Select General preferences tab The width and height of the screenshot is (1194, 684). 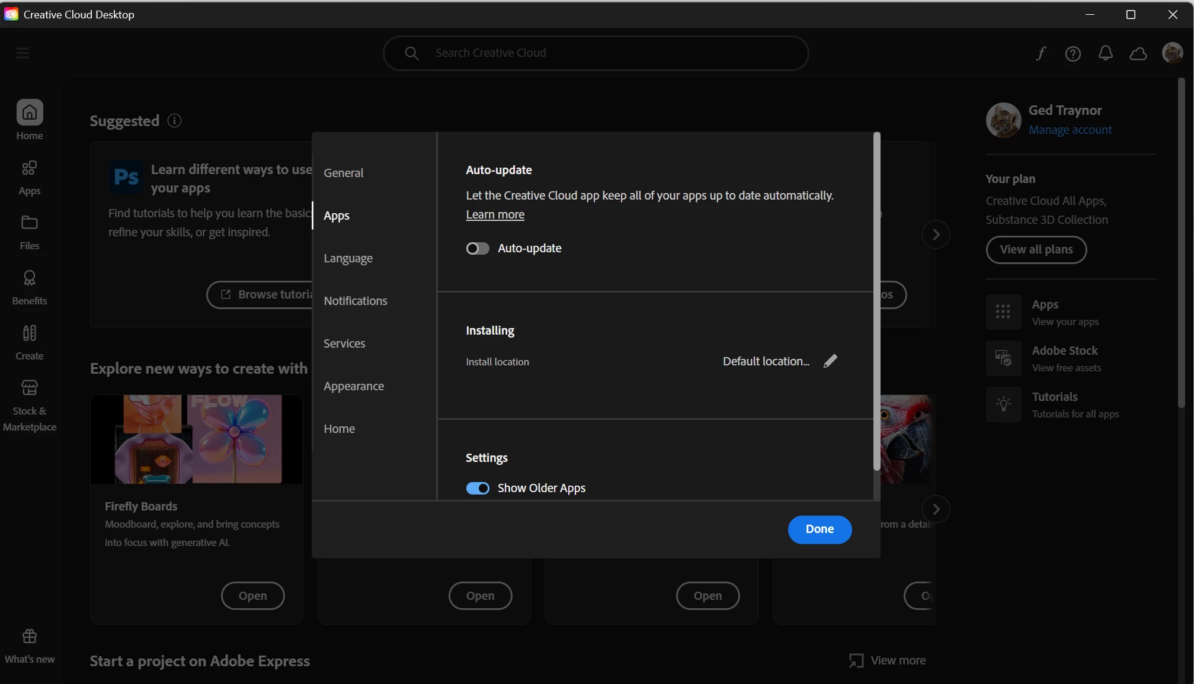(344, 173)
